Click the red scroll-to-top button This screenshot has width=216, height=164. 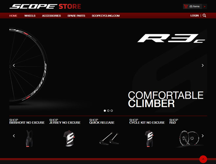click(203, 159)
